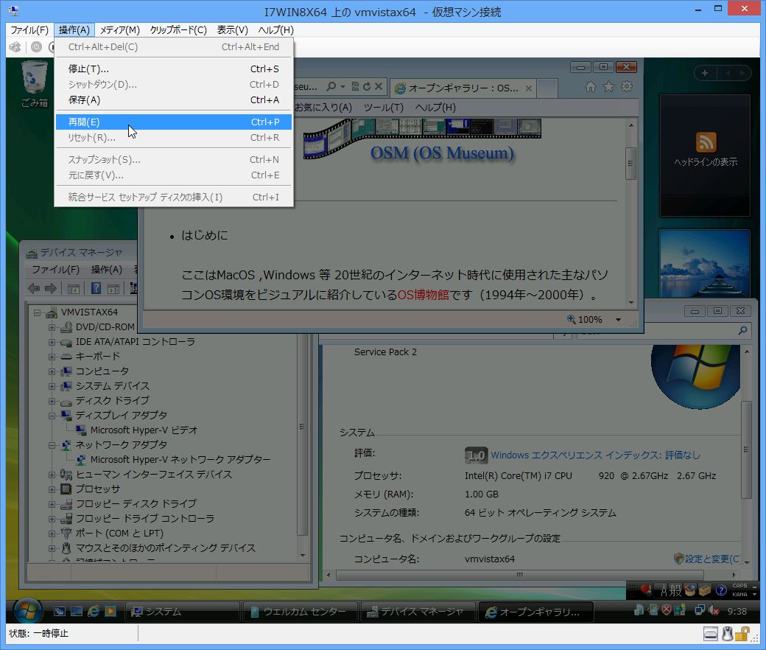
Task: Toggle the CAPS indicator on language bar
Action: pos(739,585)
